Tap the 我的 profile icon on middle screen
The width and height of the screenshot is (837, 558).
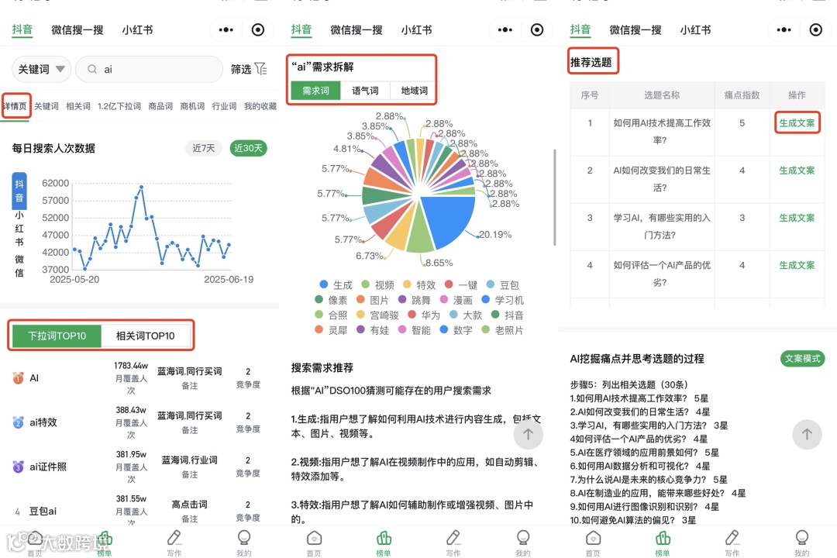click(x=523, y=538)
